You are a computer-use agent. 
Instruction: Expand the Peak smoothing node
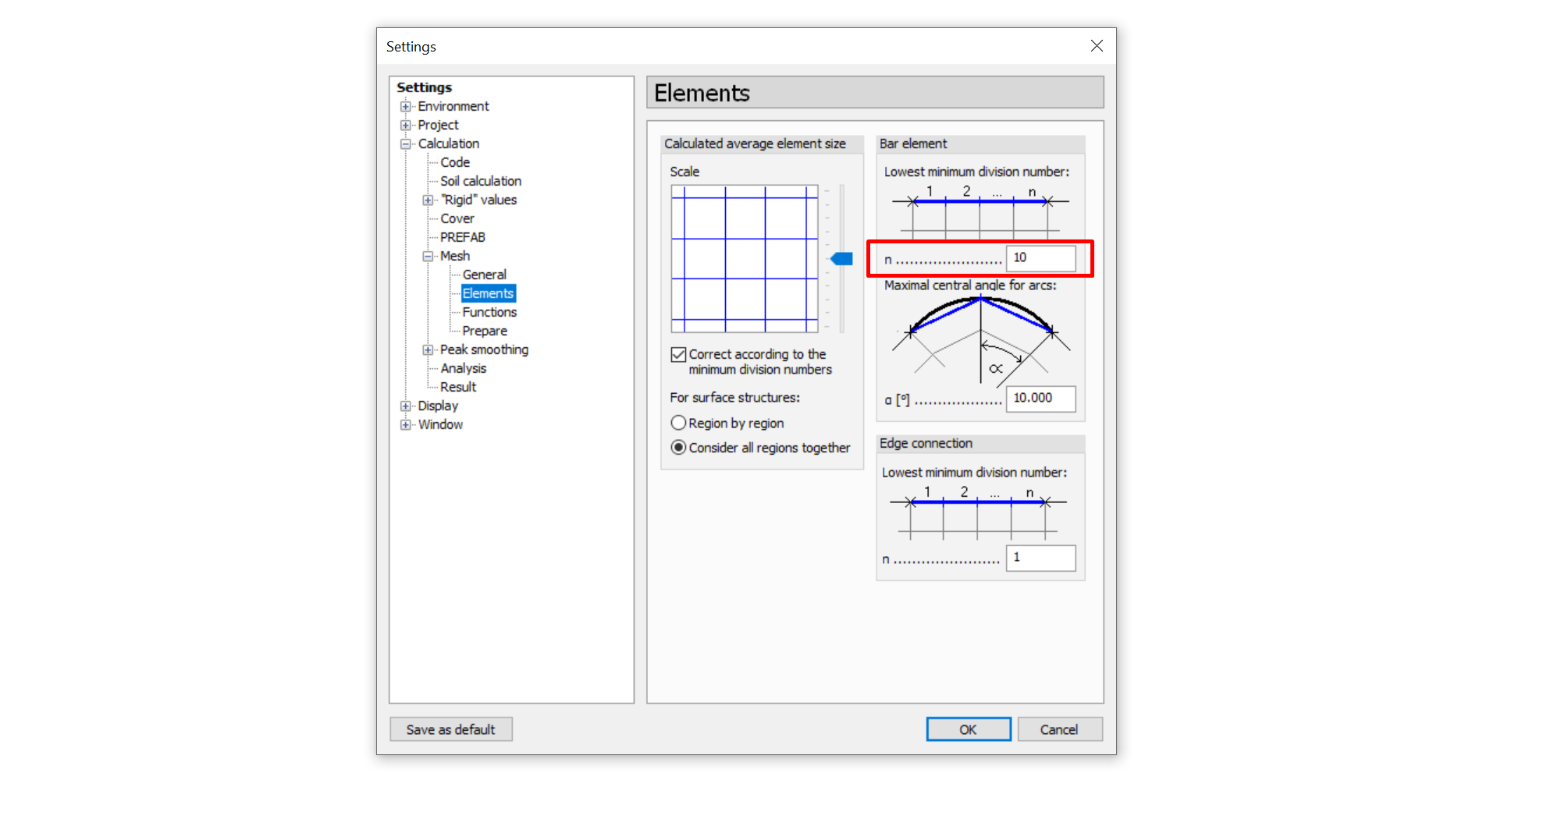pos(428,350)
